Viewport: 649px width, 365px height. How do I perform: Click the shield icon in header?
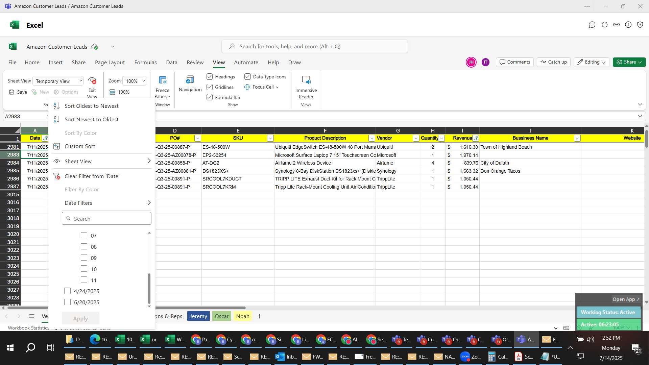[640, 25]
